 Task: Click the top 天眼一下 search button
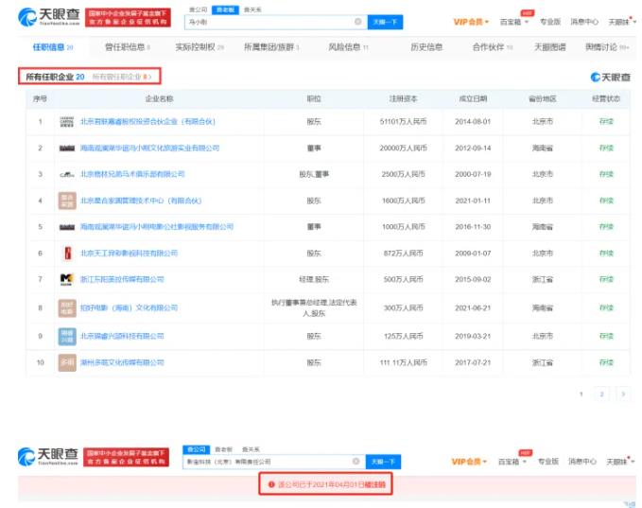point(385,22)
